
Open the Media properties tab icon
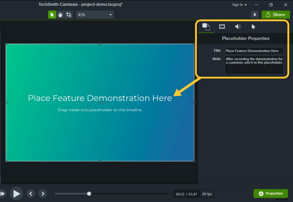pos(206,27)
